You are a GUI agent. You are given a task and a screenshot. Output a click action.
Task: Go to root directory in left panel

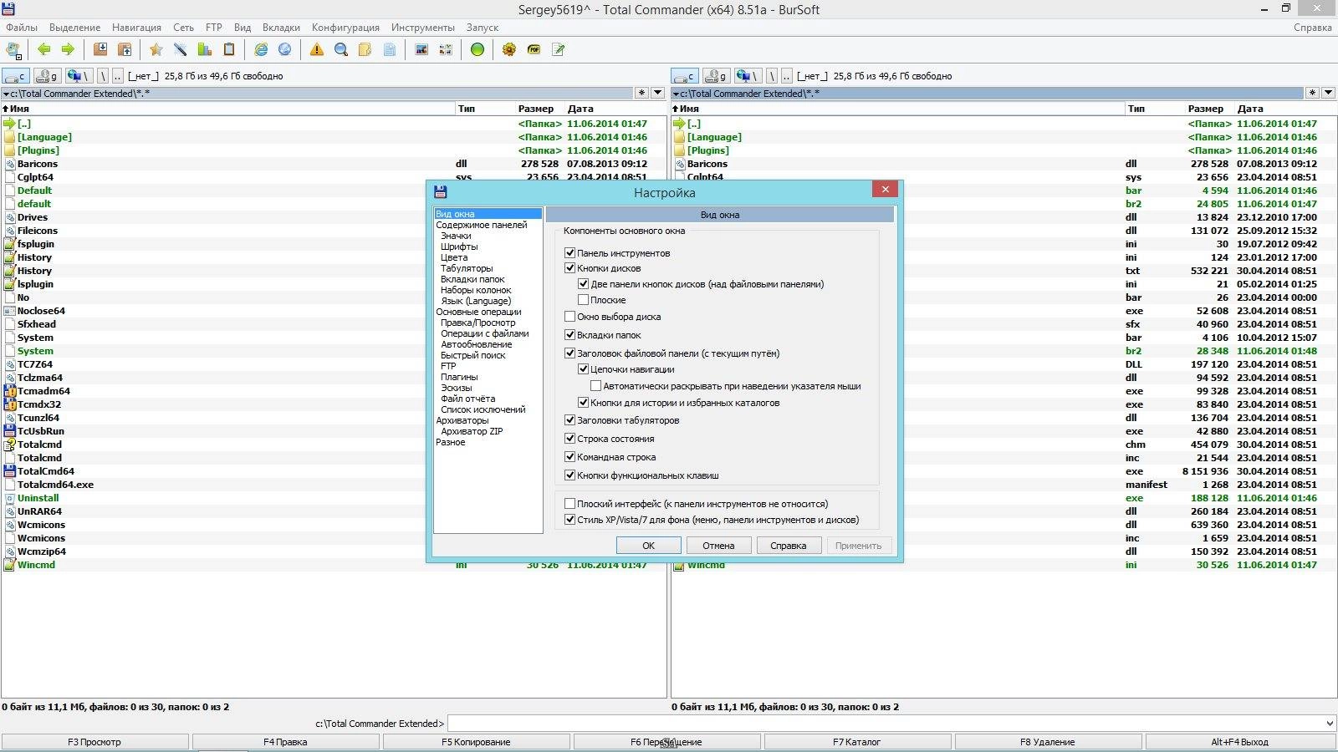(103, 76)
